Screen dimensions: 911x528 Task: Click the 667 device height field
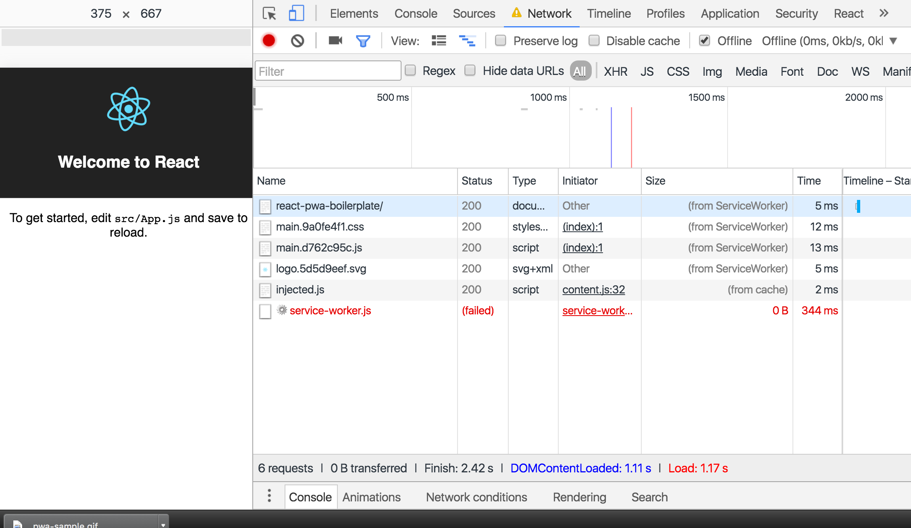coord(151,14)
